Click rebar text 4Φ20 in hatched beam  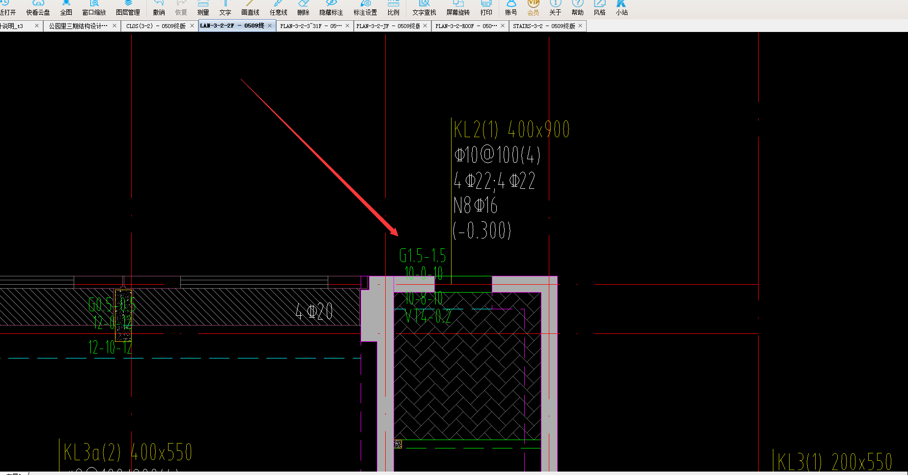click(x=314, y=311)
